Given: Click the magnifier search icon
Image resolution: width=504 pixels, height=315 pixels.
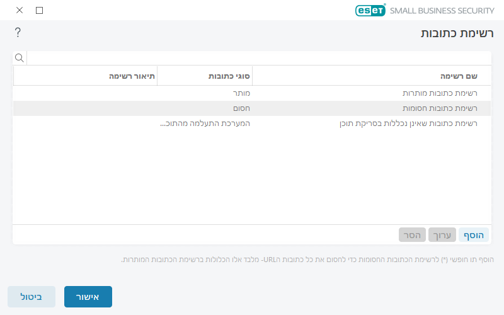Looking at the screenshot, I should point(20,58).
